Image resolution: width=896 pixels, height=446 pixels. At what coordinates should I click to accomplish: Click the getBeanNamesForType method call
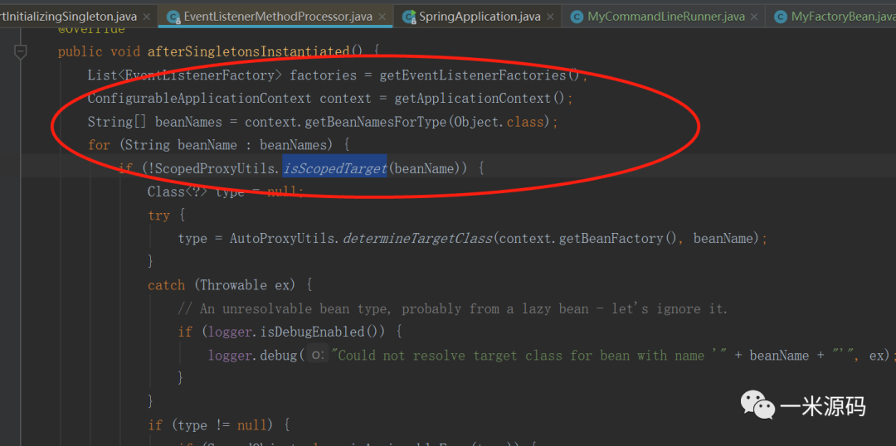pyautogui.click(x=377, y=122)
